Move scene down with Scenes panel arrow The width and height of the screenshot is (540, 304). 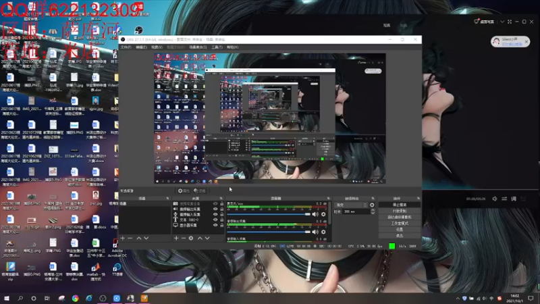pos(146,238)
